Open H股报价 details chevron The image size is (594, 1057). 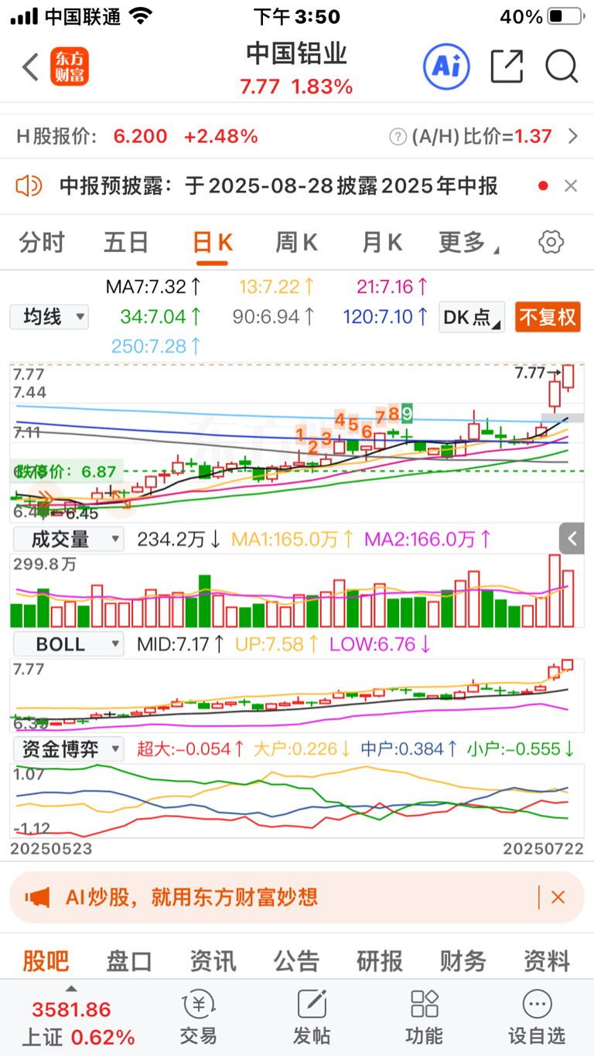[573, 137]
